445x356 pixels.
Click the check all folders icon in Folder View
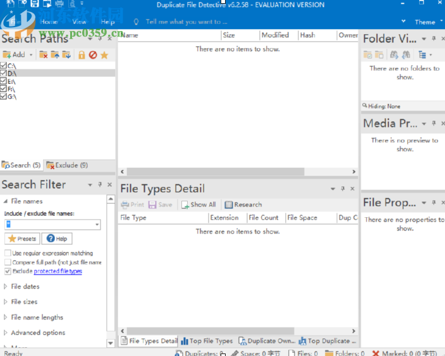click(x=368, y=55)
